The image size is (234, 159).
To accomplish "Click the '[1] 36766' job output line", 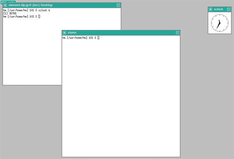I will coord(10,13).
